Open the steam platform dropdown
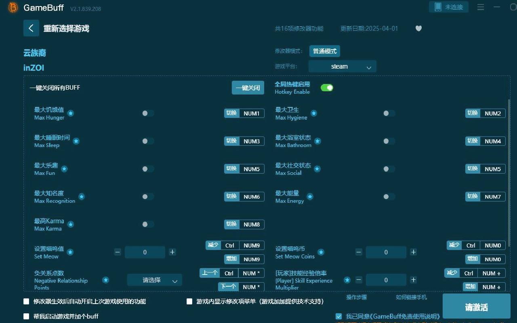 point(343,66)
